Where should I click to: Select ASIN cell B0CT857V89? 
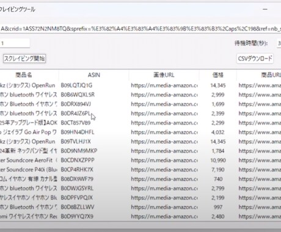[76, 123]
